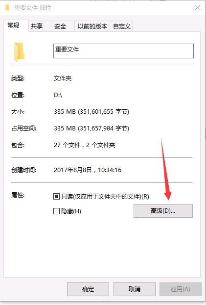Viewport: 206px width, 305px height.
Task: Click the 取消 button
Action: coord(135,289)
